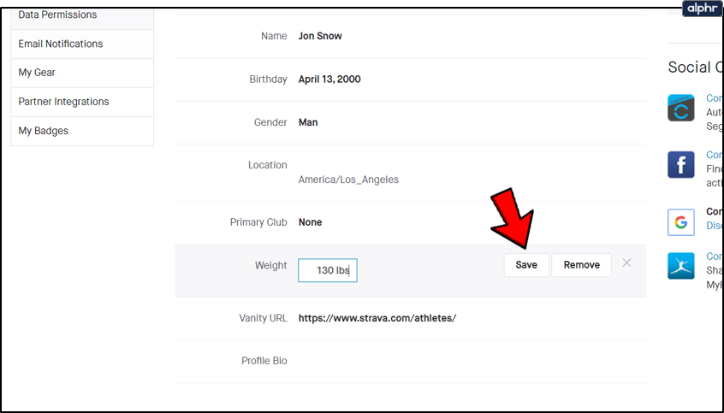Edit the Location America/Los_Angeles row

pos(348,180)
